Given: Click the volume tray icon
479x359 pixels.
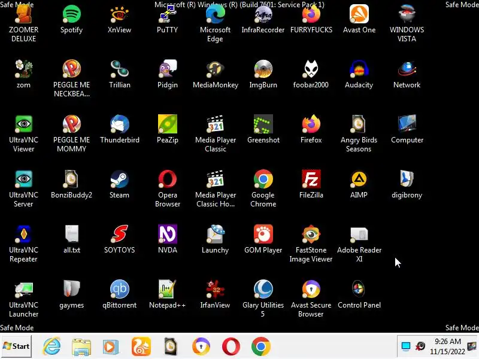Looking at the screenshot, I should 420,346.
